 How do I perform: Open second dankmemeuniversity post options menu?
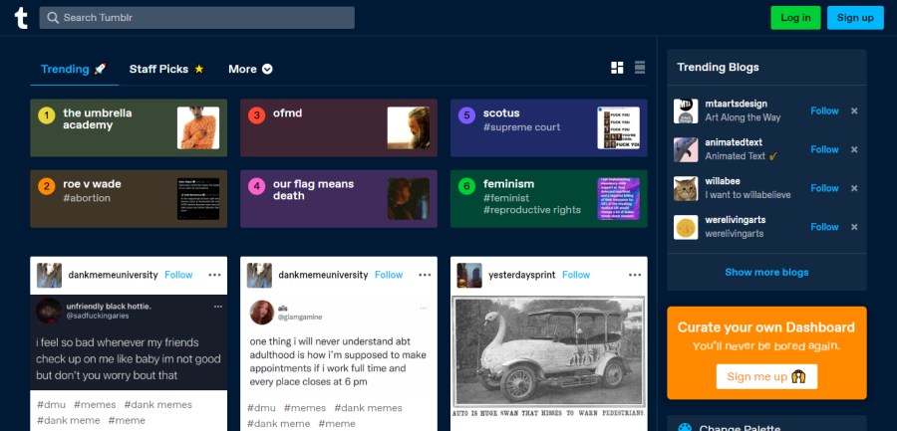pyautogui.click(x=425, y=275)
